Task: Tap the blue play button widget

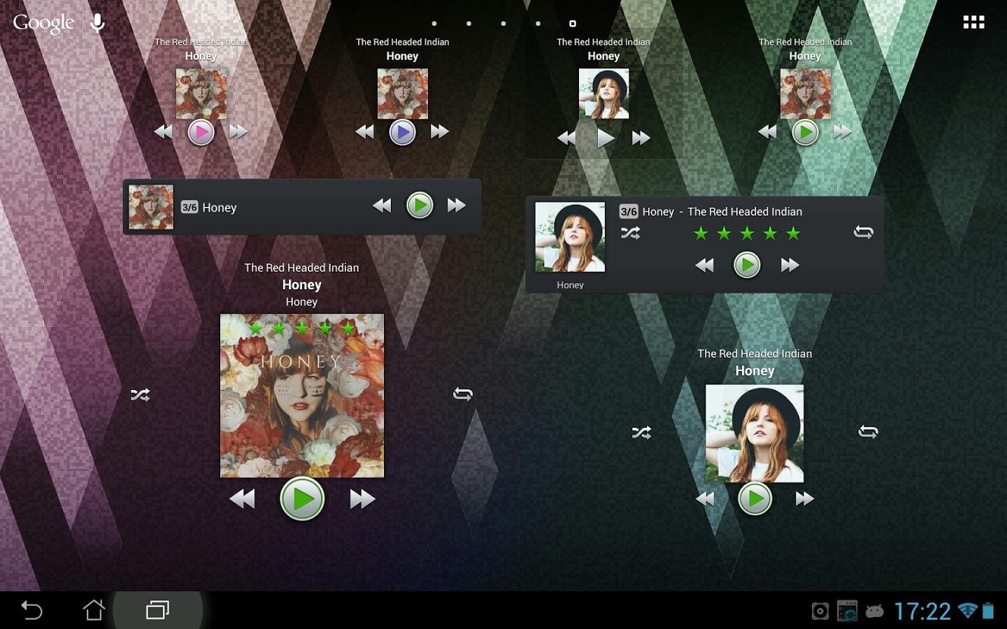Action: 402,132
